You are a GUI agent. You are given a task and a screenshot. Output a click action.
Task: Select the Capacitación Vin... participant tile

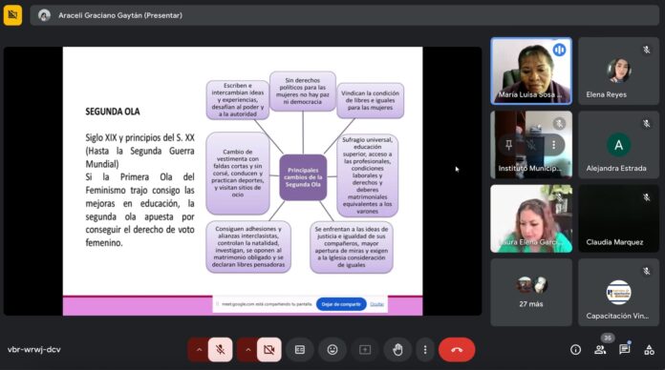(618, 293)
